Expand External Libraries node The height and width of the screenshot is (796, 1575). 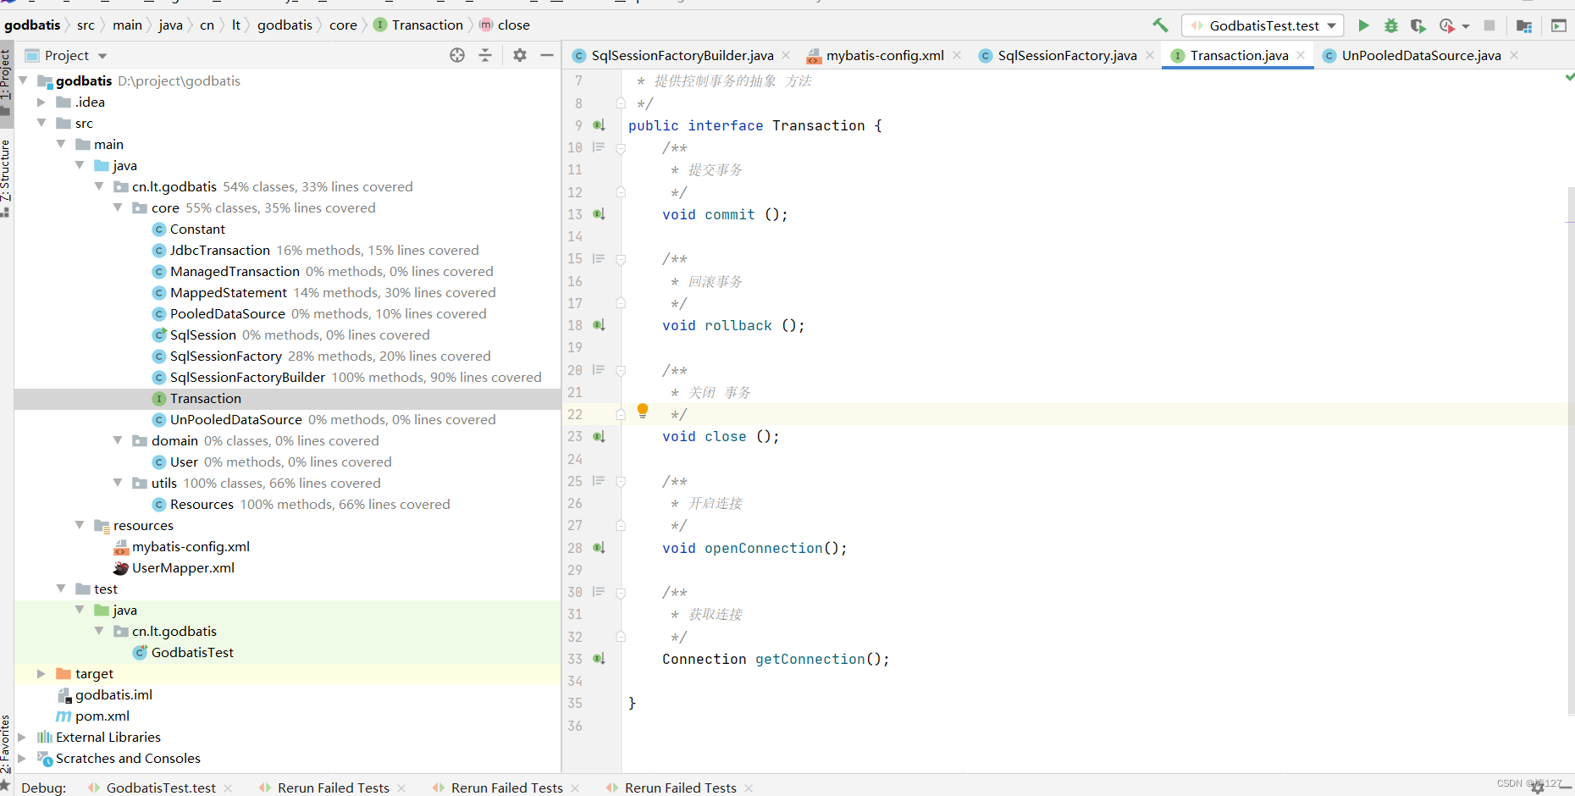point(22,737)
